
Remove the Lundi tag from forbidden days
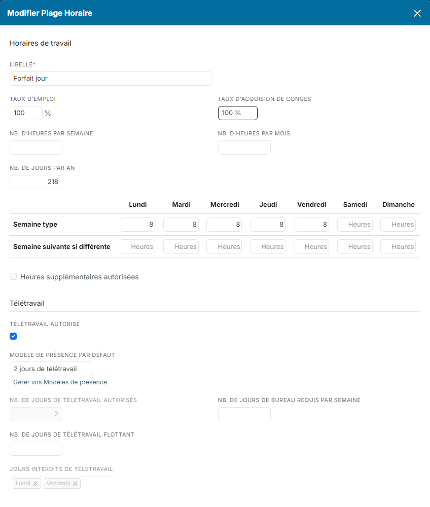click(x=35, y=483)
